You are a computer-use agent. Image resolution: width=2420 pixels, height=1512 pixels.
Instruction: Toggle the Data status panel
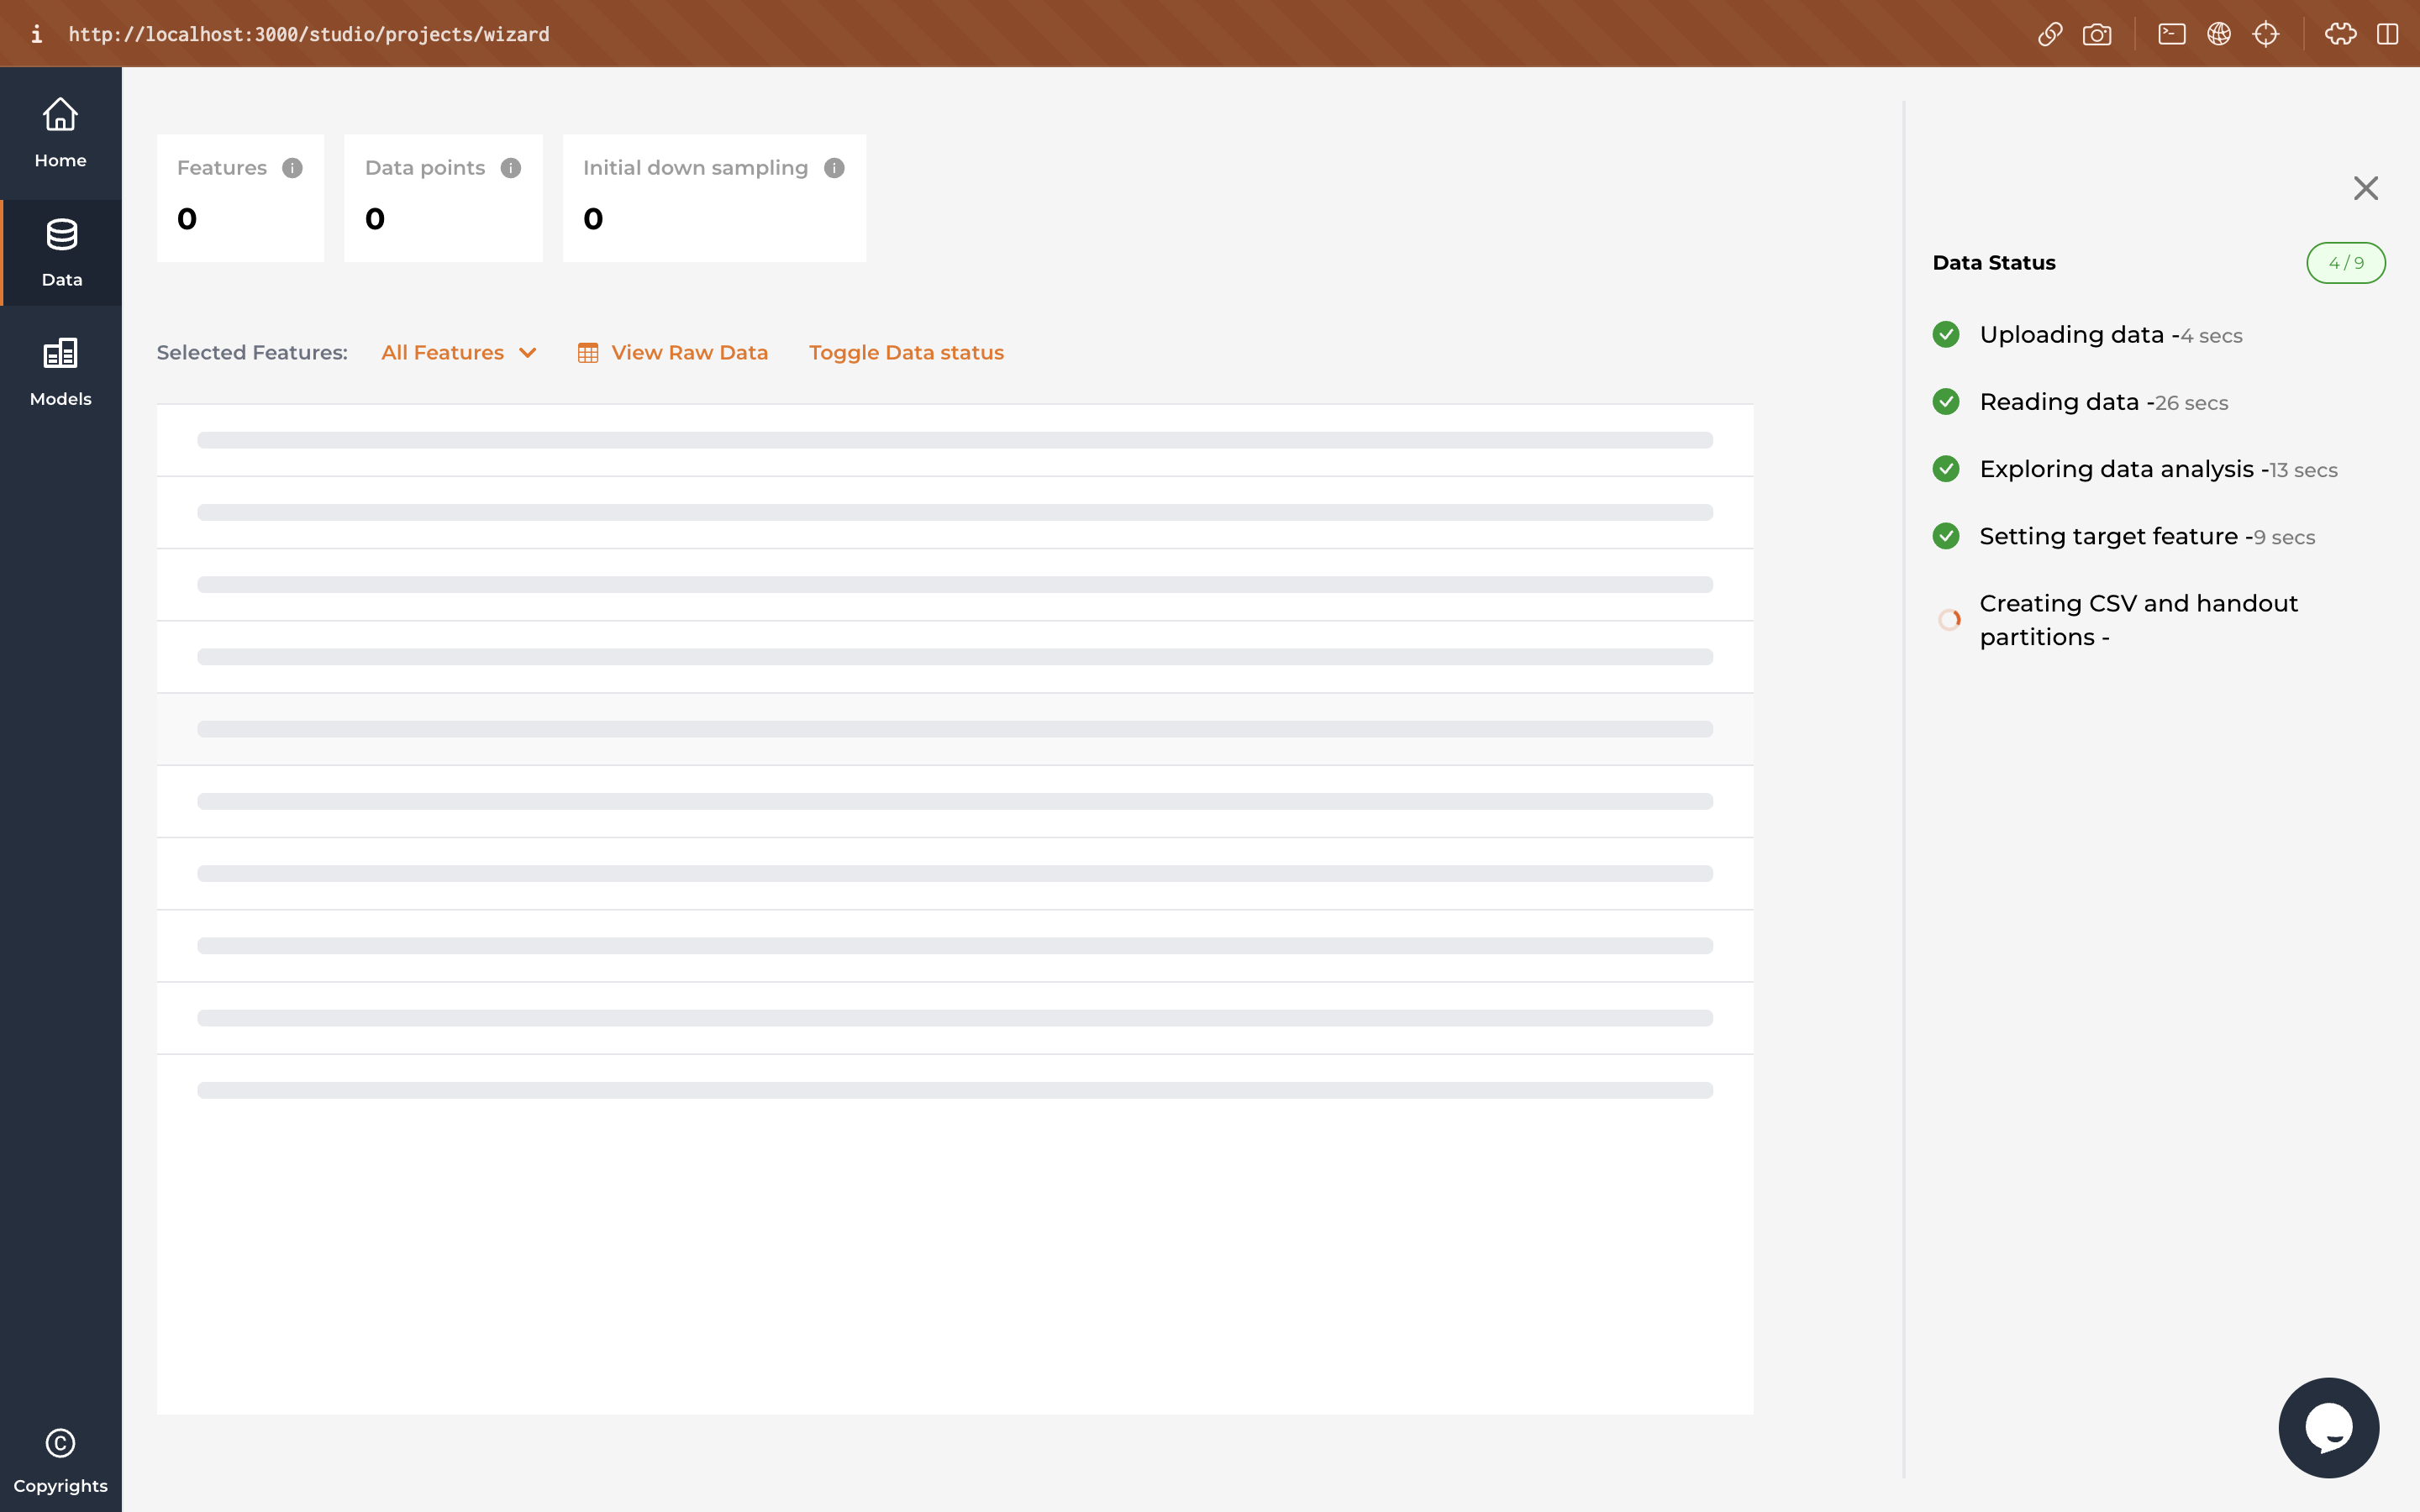point(906,352)
